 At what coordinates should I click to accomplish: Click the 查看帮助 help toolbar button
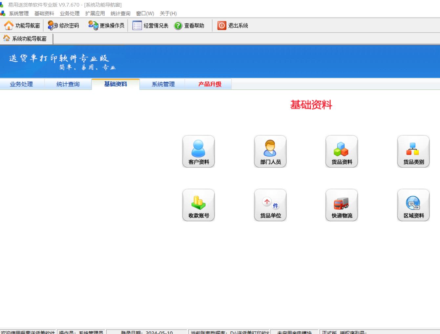click(x=189, y=26)
